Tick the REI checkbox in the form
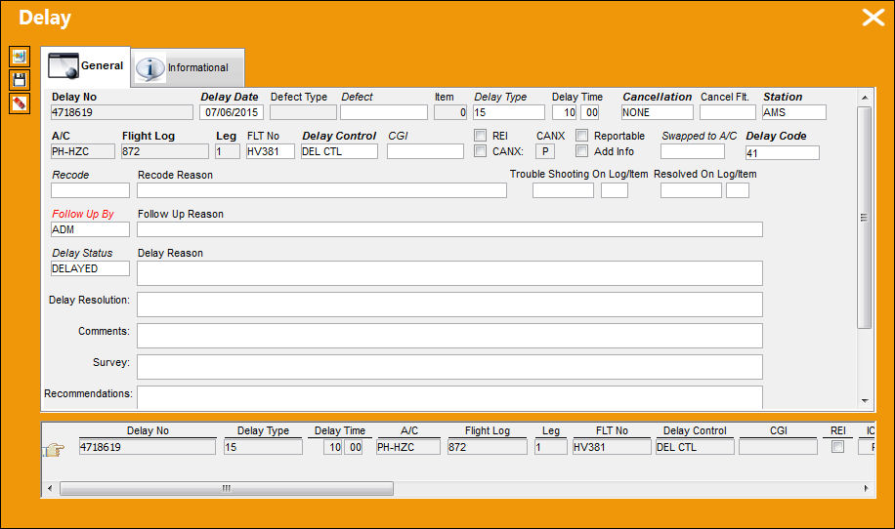This screenshot has width=895, height=529. point(481,136)
